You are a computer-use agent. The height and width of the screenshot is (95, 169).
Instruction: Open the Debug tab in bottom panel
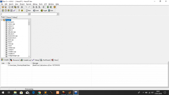coord(35,60)
